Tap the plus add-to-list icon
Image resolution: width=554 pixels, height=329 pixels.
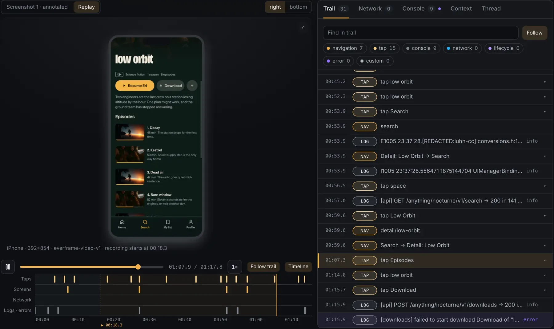coord(192,86)
